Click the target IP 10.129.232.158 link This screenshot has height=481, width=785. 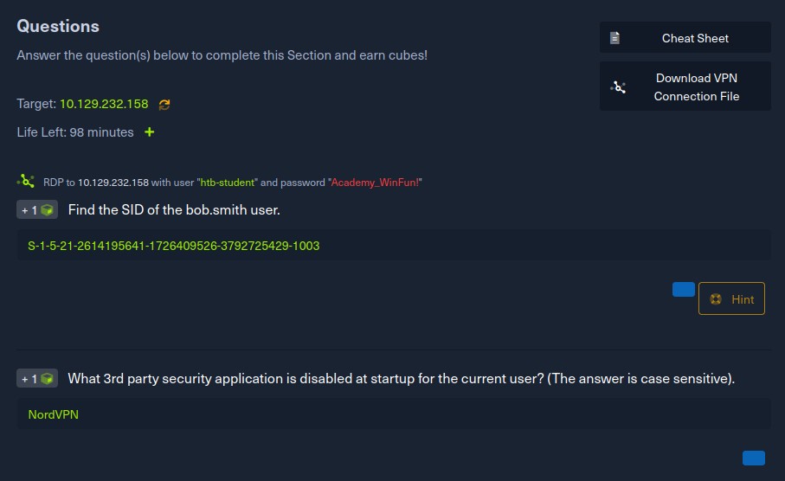(x=104, y=104)
